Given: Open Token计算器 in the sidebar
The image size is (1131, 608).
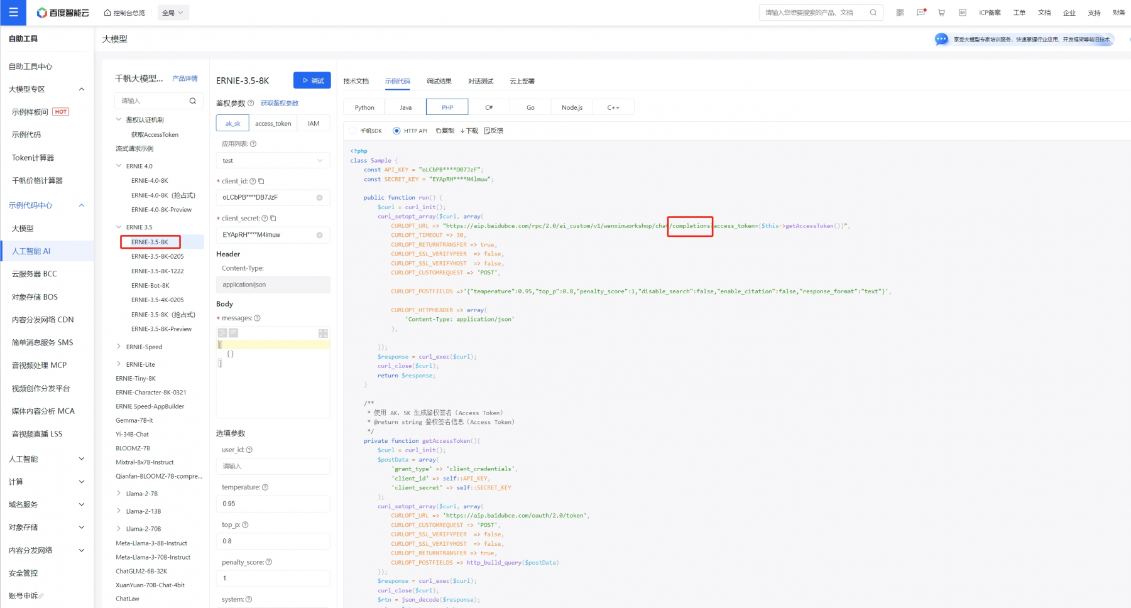Looking at the screenshot, I should (x=33, y=158).
